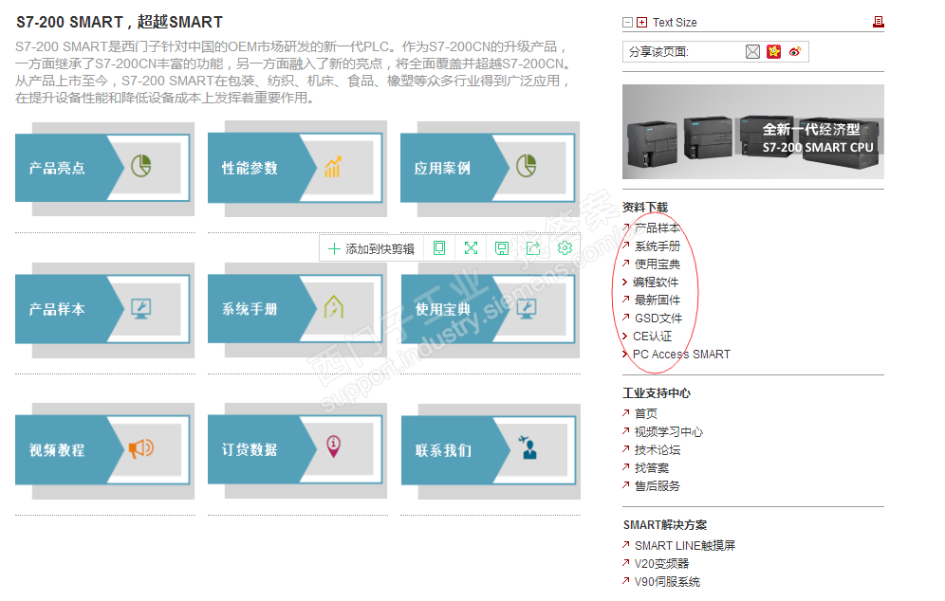Click monitor wrench icon on 产品样本 tile
Image resolution: width=945 pixels, height=601 pixels.
pos(141,308)
